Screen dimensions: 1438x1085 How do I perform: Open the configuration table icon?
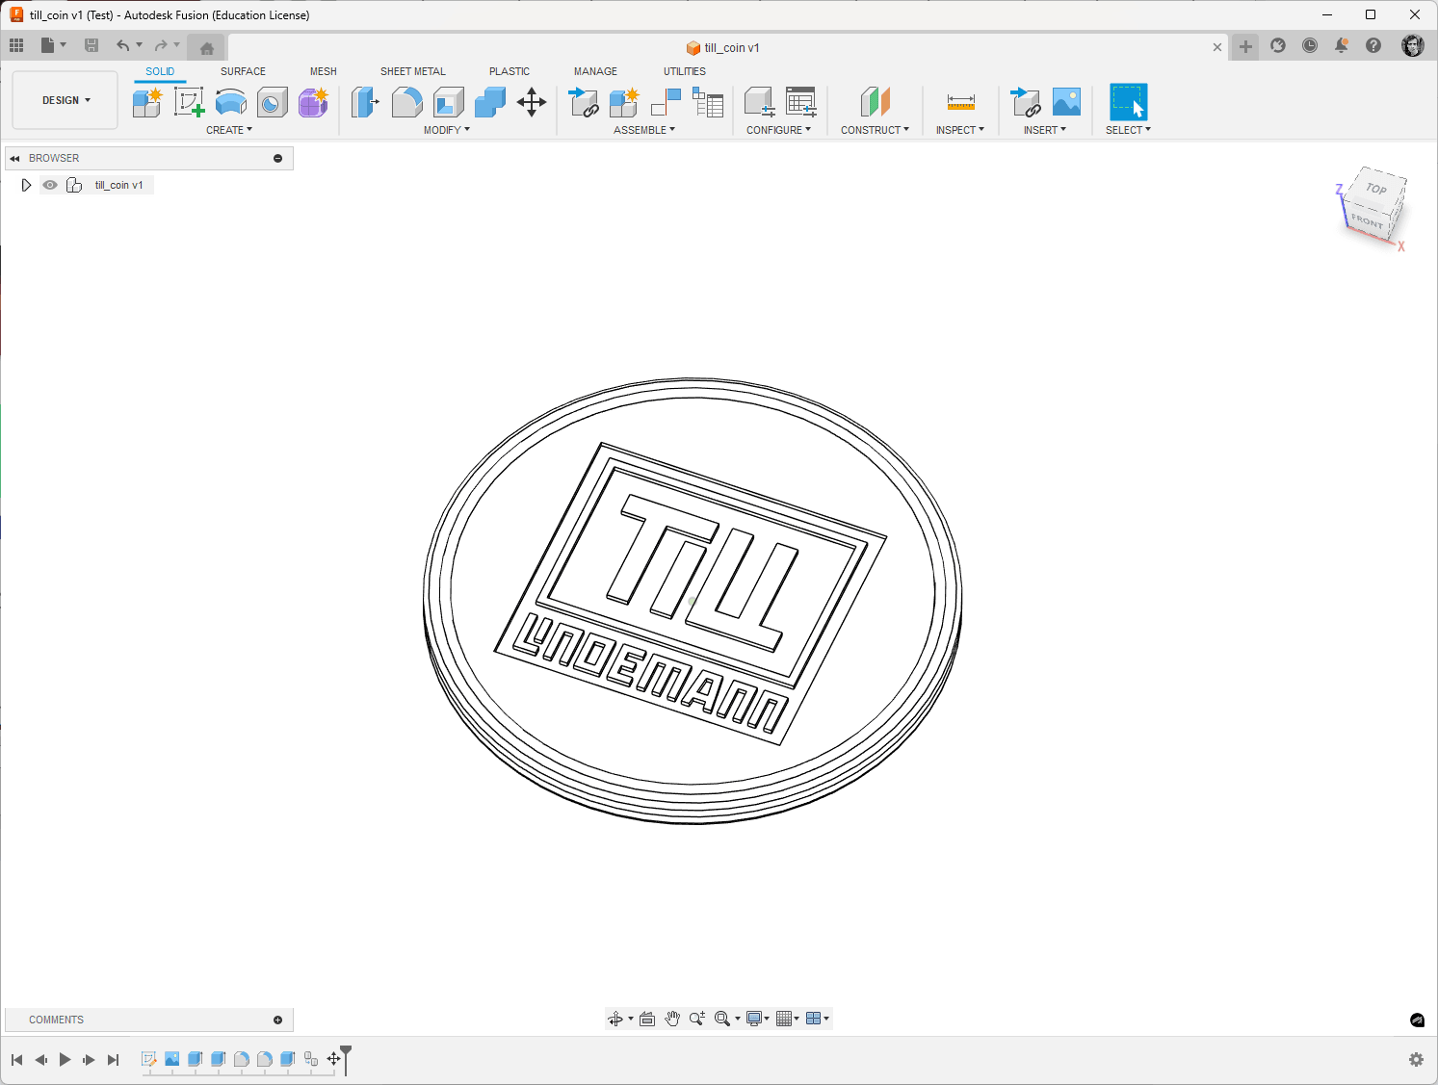[x=801, y=102]
